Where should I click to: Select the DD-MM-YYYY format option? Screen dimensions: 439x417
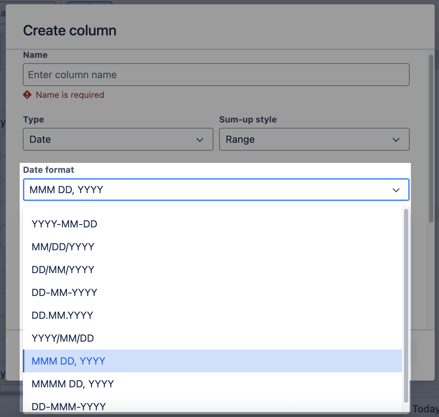[x=64, y=292]
